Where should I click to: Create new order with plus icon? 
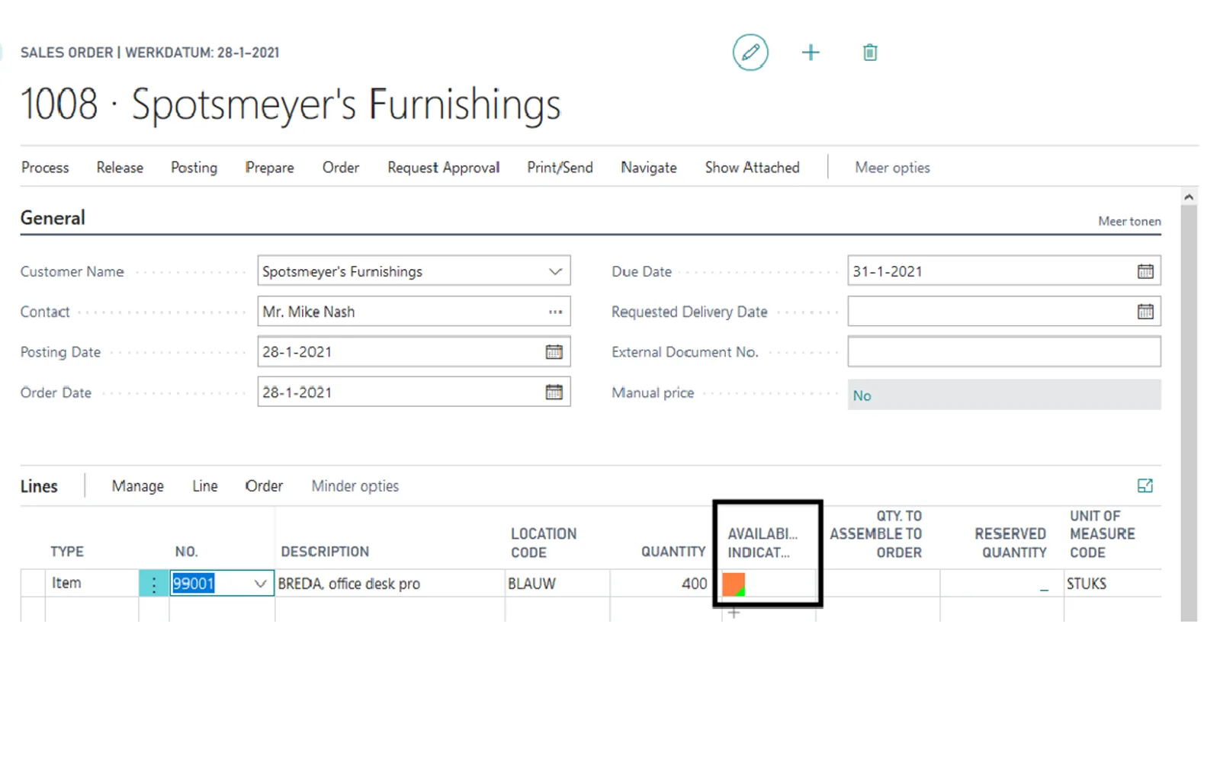click(x=811, y=53)
